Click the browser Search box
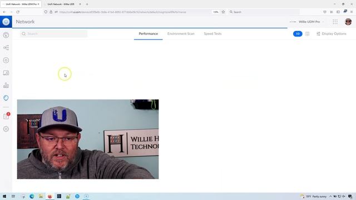Image resolution: width=356 pixels, height=200 pixels. [x=264, y=12]
